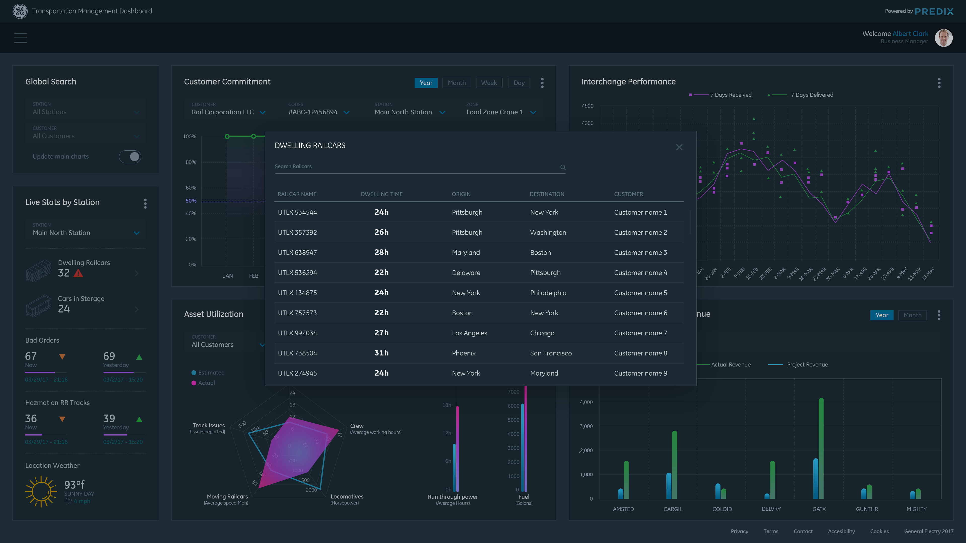Expand Main North Station dropdown in Live Stats

click(x=137, y=233)
